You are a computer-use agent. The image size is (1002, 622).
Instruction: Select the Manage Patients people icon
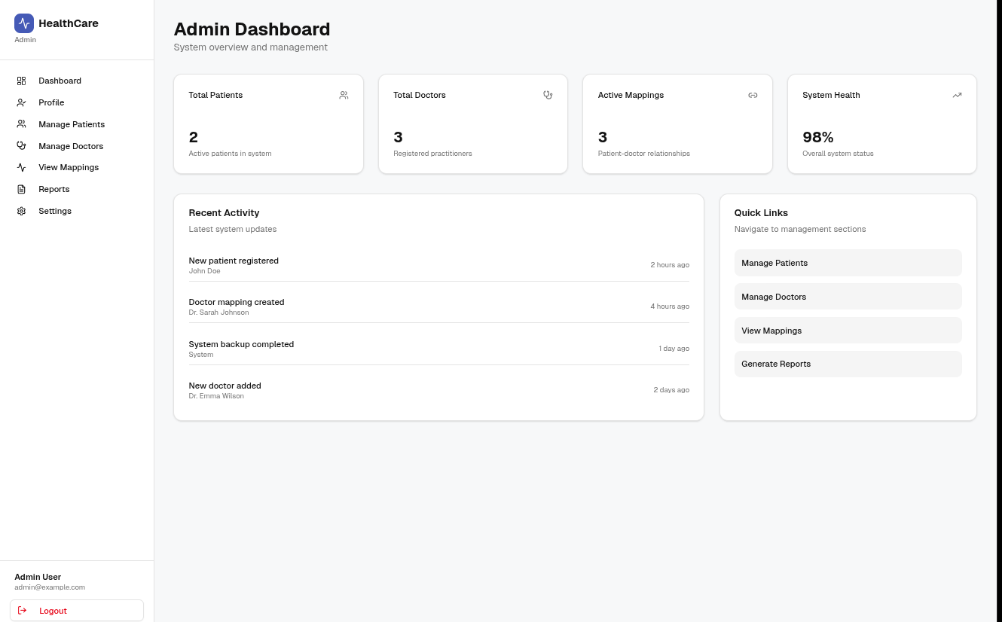click(21, 124)
